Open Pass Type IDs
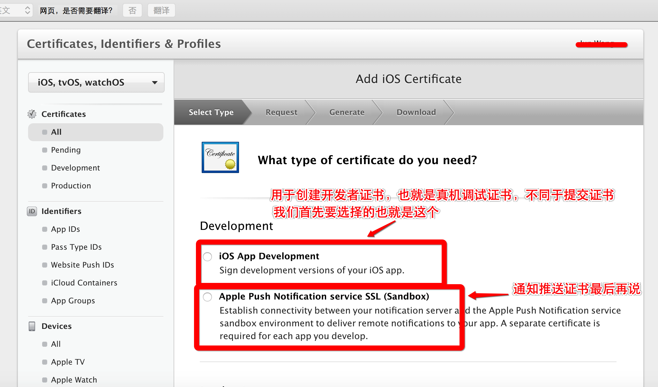 [76, 247]
